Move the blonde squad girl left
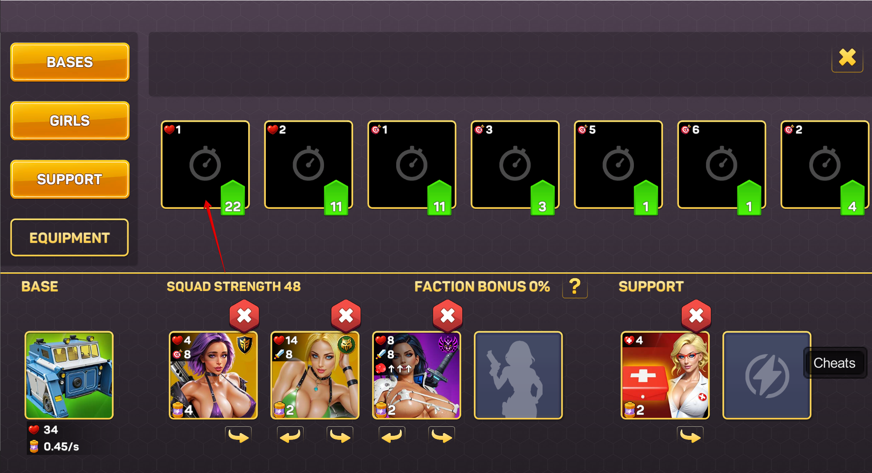 pyautogui.click(x=290, y=436)
